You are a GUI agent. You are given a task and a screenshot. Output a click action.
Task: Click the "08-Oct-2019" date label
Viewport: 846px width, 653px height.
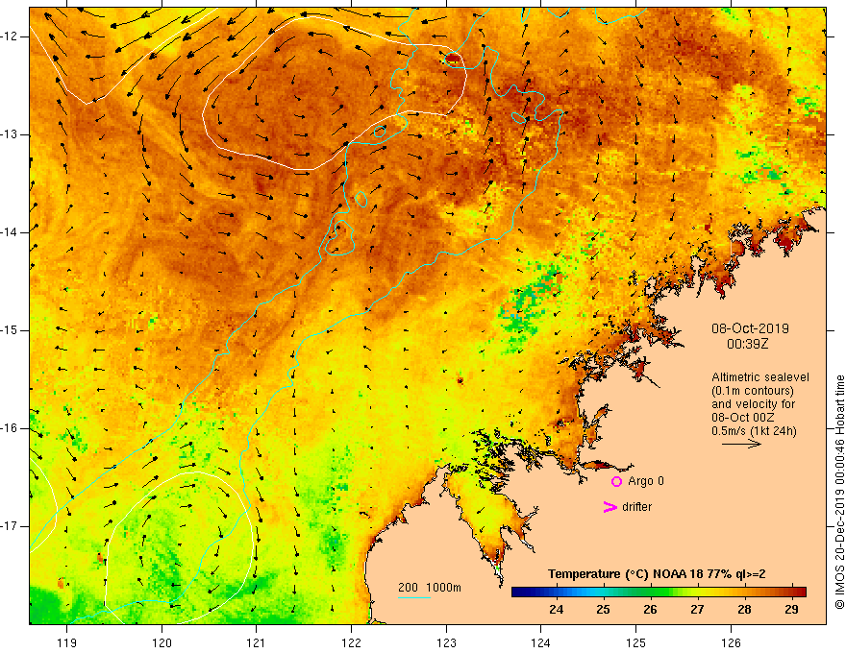click(750, 328)
